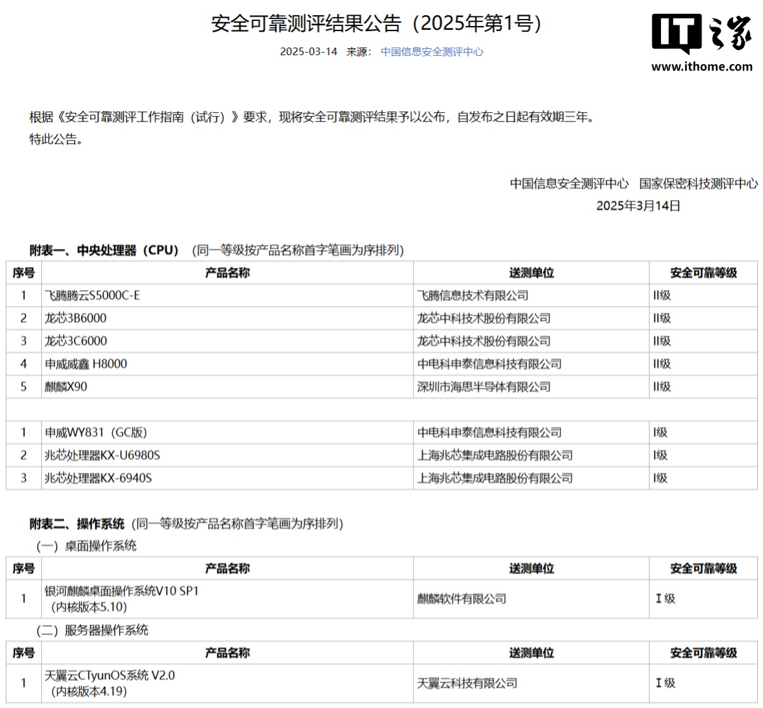Click the 麒麟X90 product cell

click(66, 387)
